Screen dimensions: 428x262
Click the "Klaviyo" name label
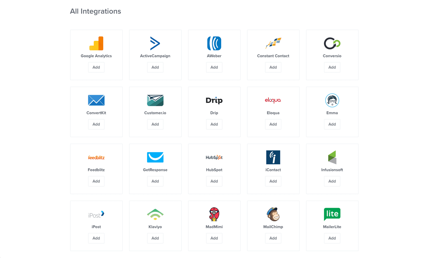pos(155,227)
